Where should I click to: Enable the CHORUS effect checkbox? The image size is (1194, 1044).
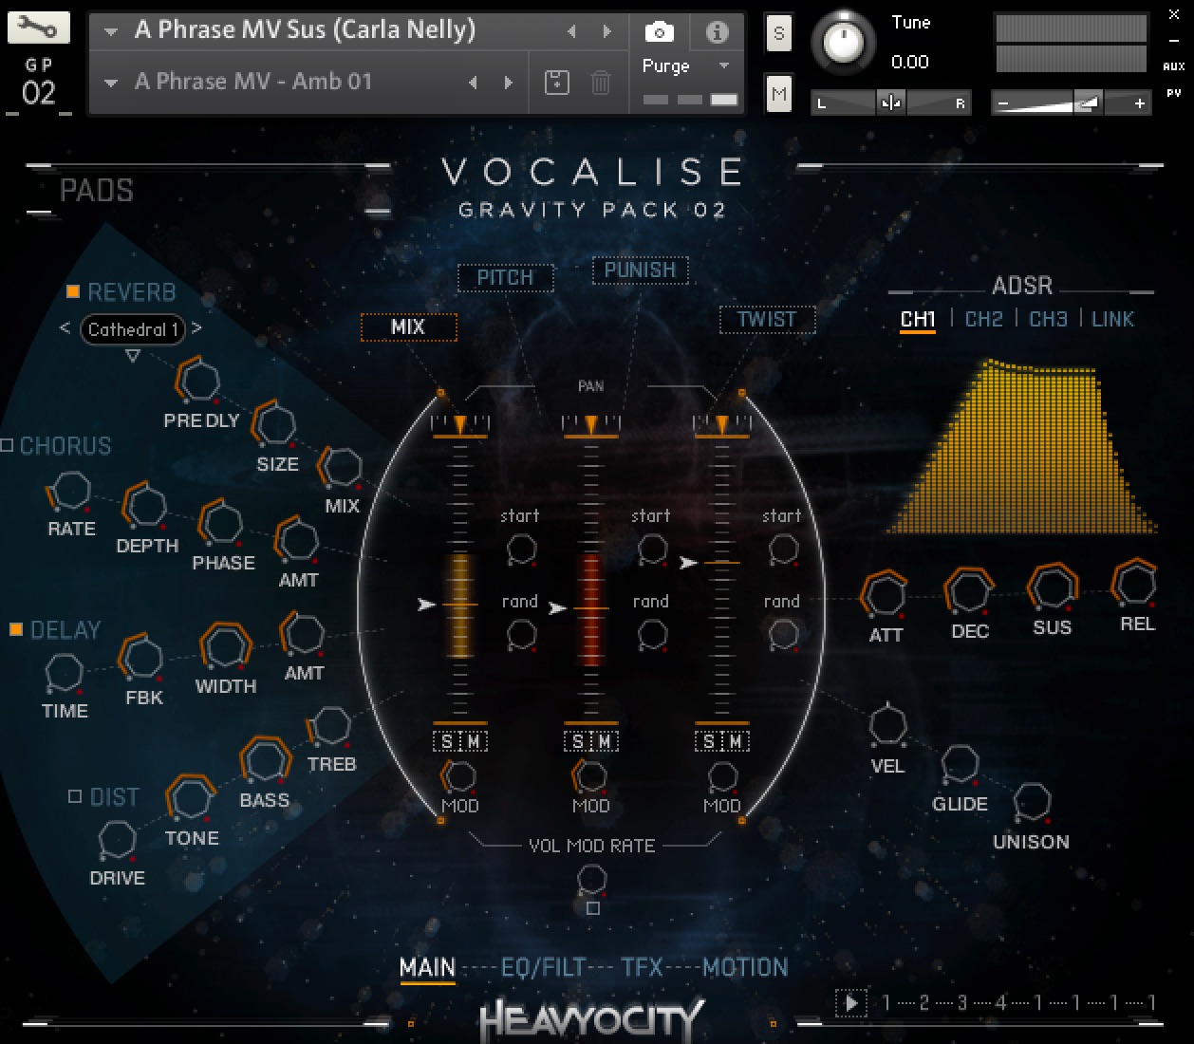(x=8, y=445)
